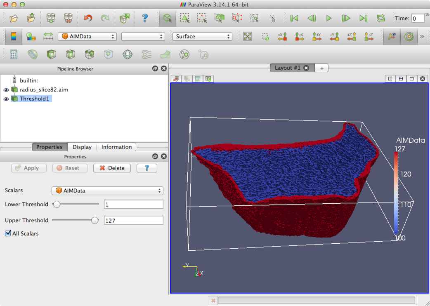This screenshot has height=306, width=430.
Task: Hide Threshold1 with its eye icon
Action: pos(6,99)
